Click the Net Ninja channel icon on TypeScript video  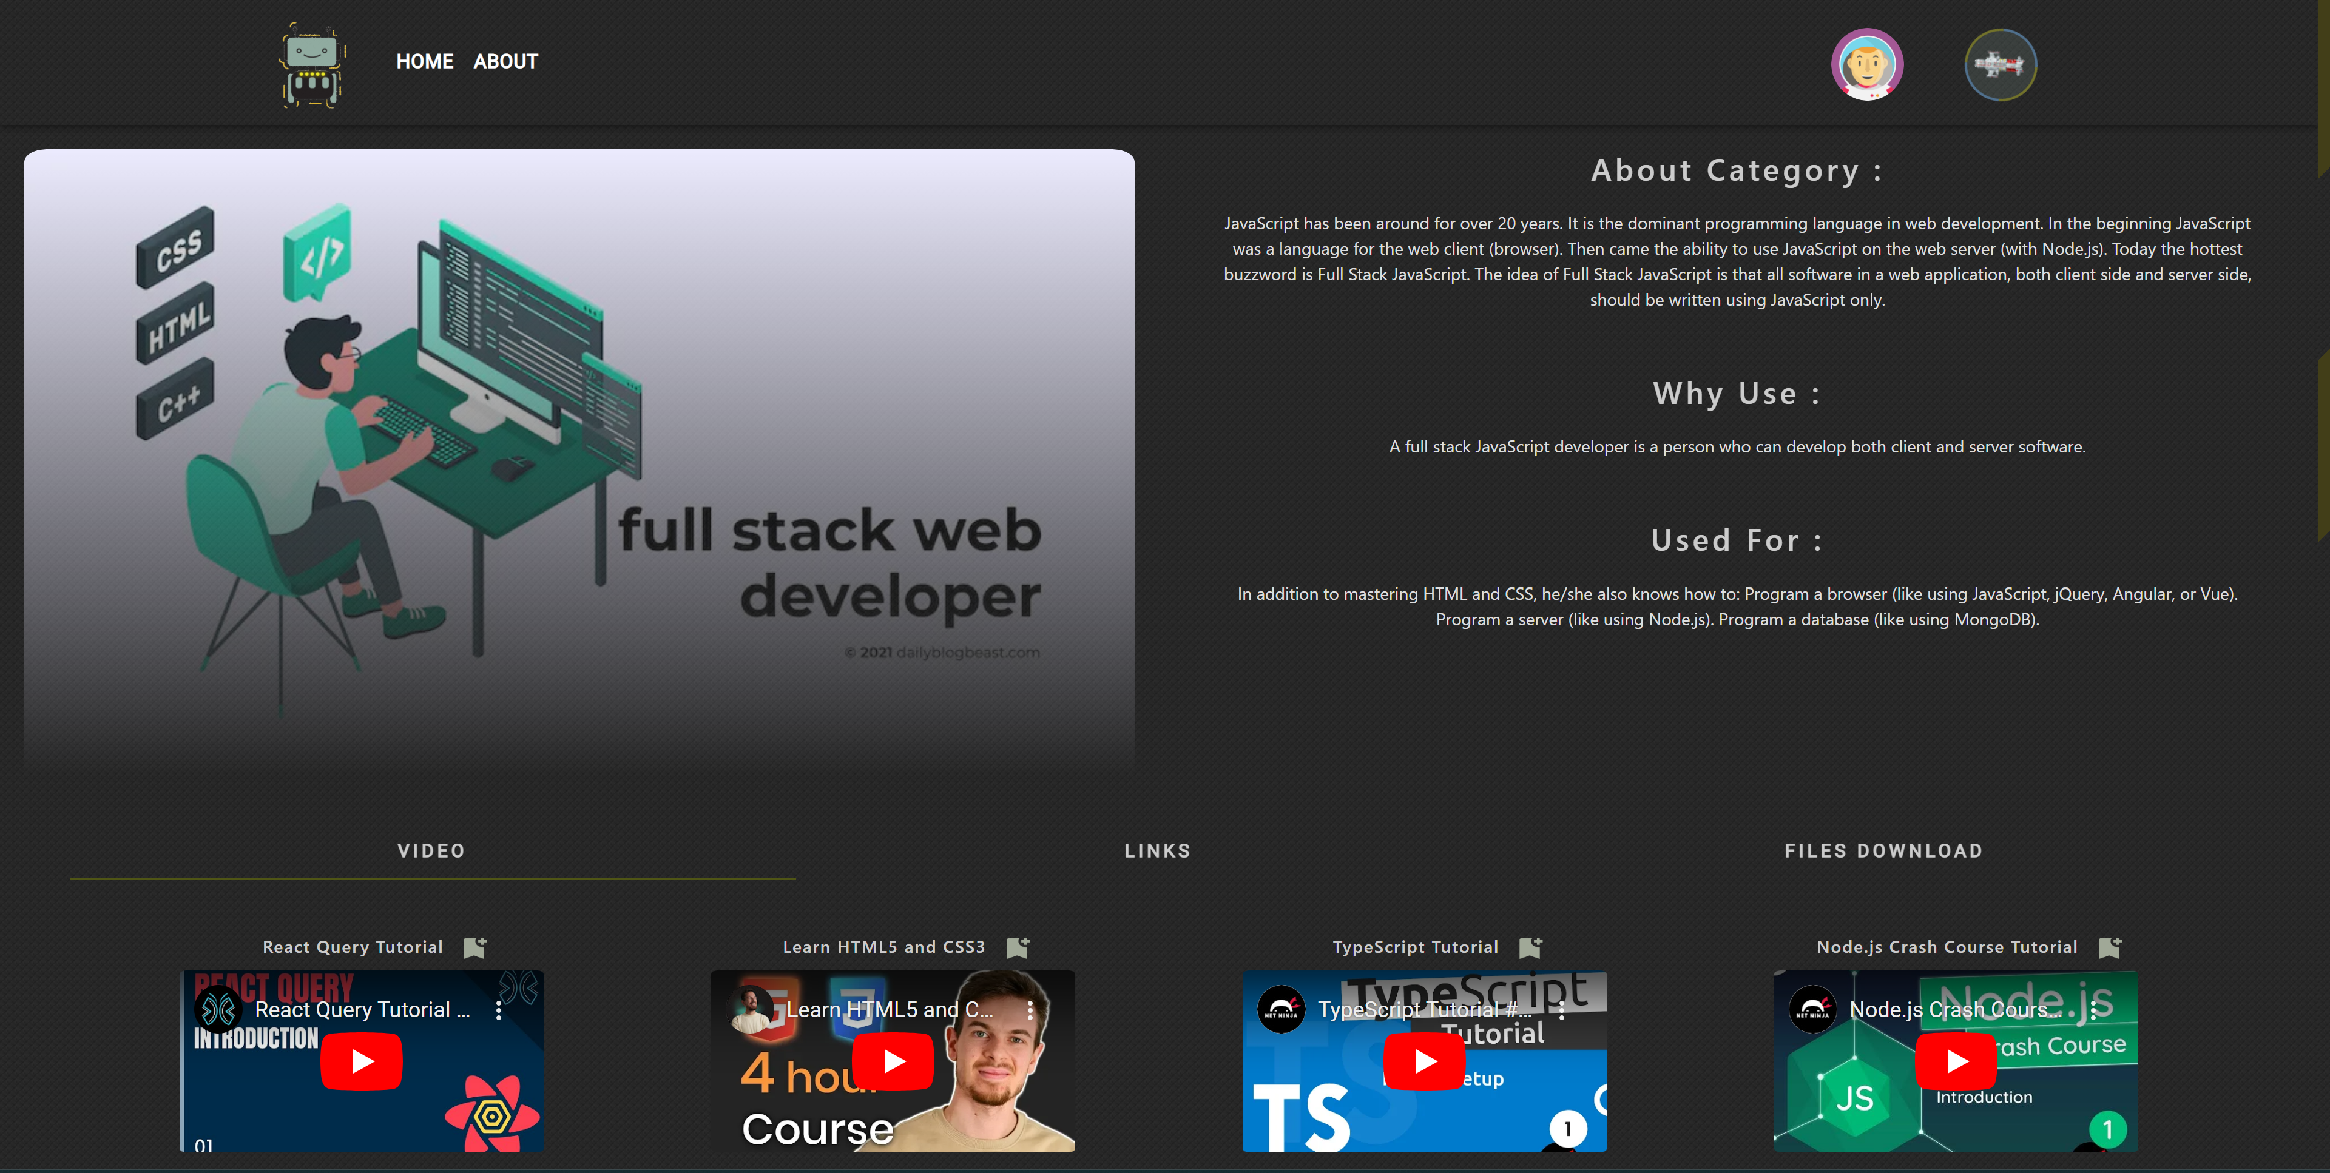tap(1281, 1009)
